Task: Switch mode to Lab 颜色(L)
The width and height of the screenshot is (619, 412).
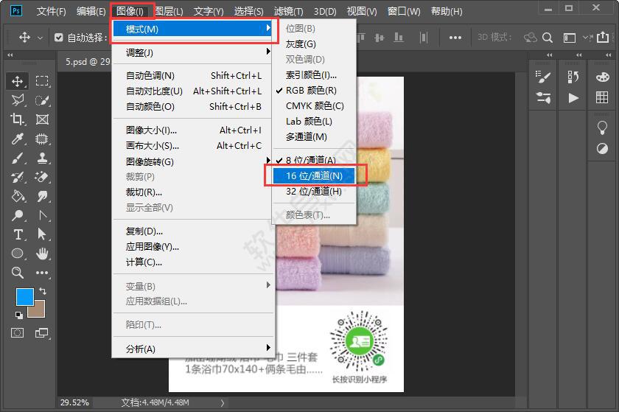Action: 309,122
